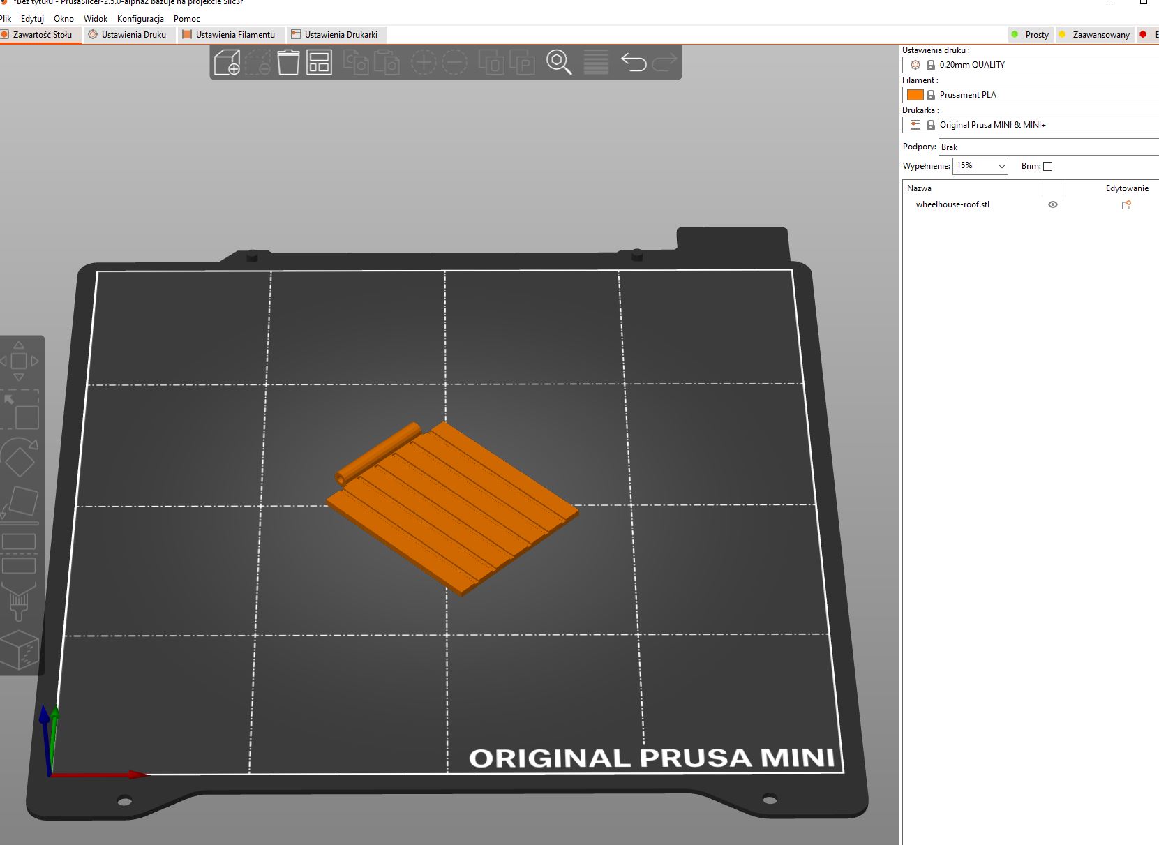Viewport: 1159px width, 845px height.
Task: Select the Cut tool in left toolbar
Action: tap(19, 553)
